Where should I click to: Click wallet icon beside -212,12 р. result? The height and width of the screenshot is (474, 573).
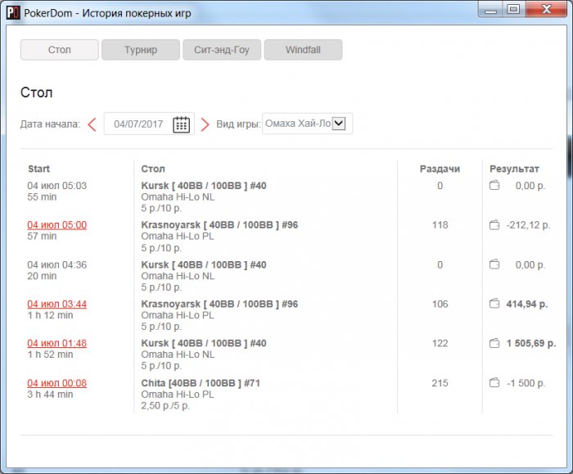click(x=494, y=225)
